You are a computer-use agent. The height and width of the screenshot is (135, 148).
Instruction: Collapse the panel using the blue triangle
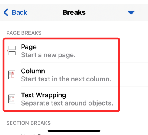[x=131, y=13]
